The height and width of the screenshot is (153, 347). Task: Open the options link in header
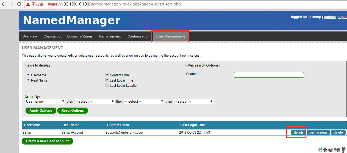[x=330, y=17]
